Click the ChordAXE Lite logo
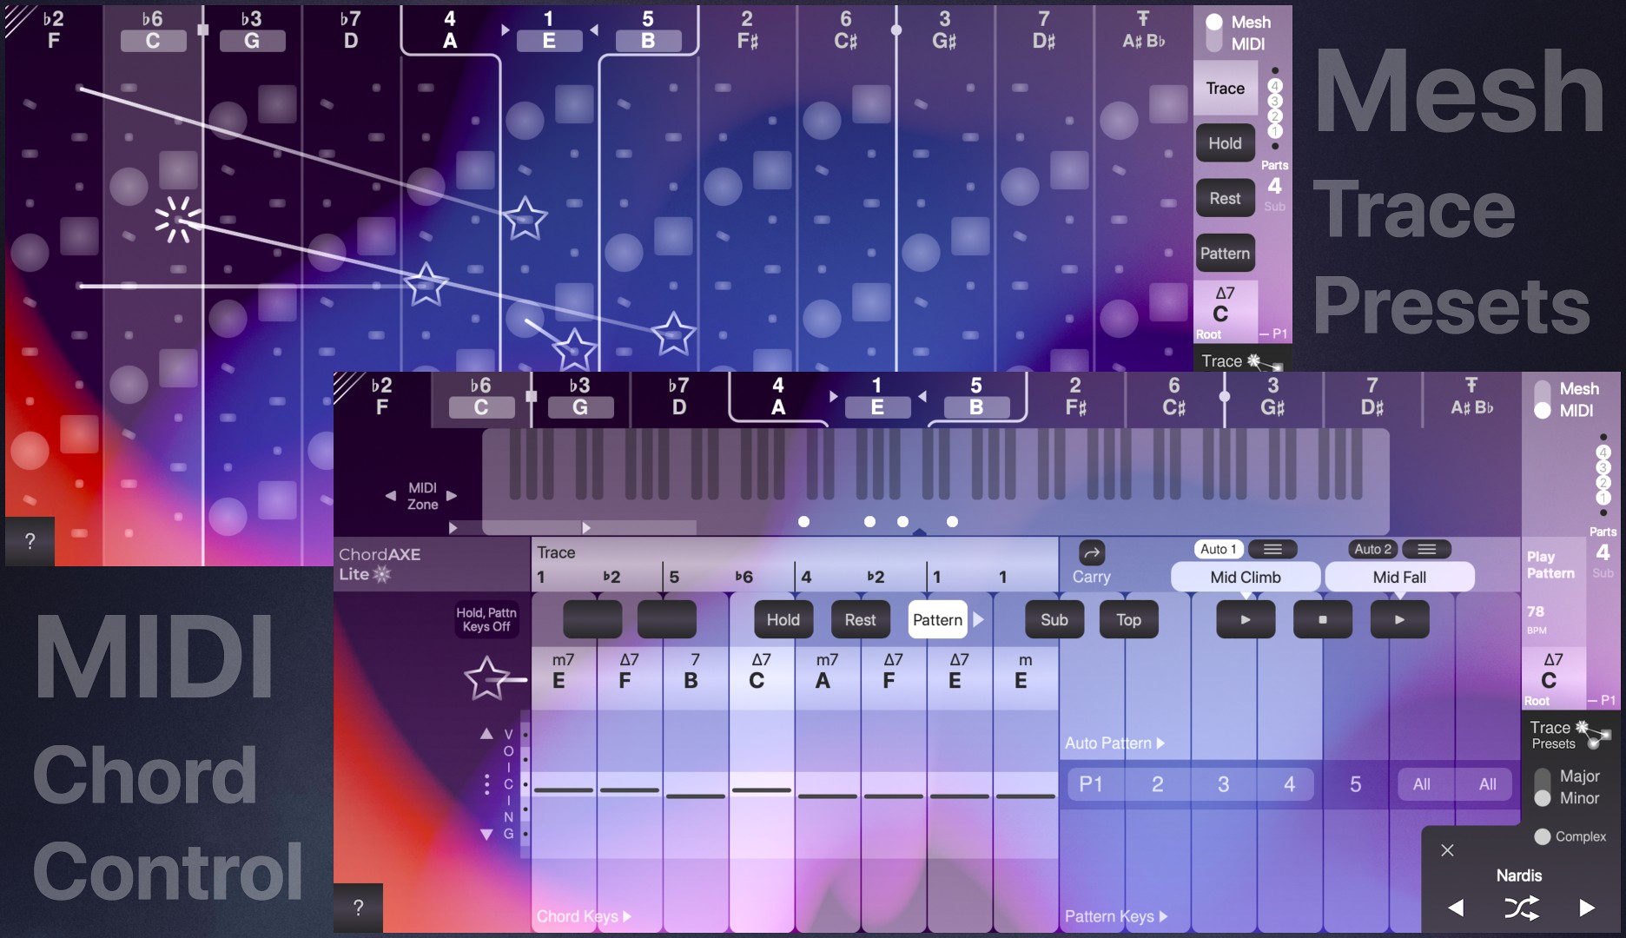Image resolution: width=1626 pixels, height=938 pixels. (x=380, y=564)
